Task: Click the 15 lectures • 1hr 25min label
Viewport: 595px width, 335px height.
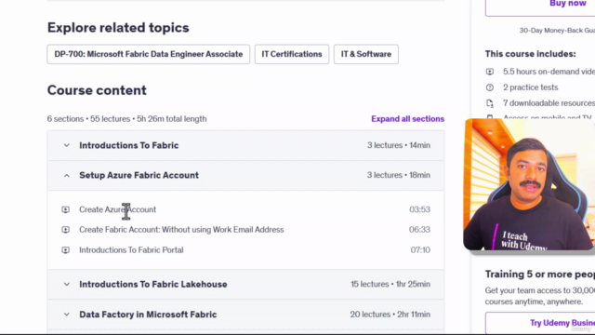Action: [x=390, y=285]
